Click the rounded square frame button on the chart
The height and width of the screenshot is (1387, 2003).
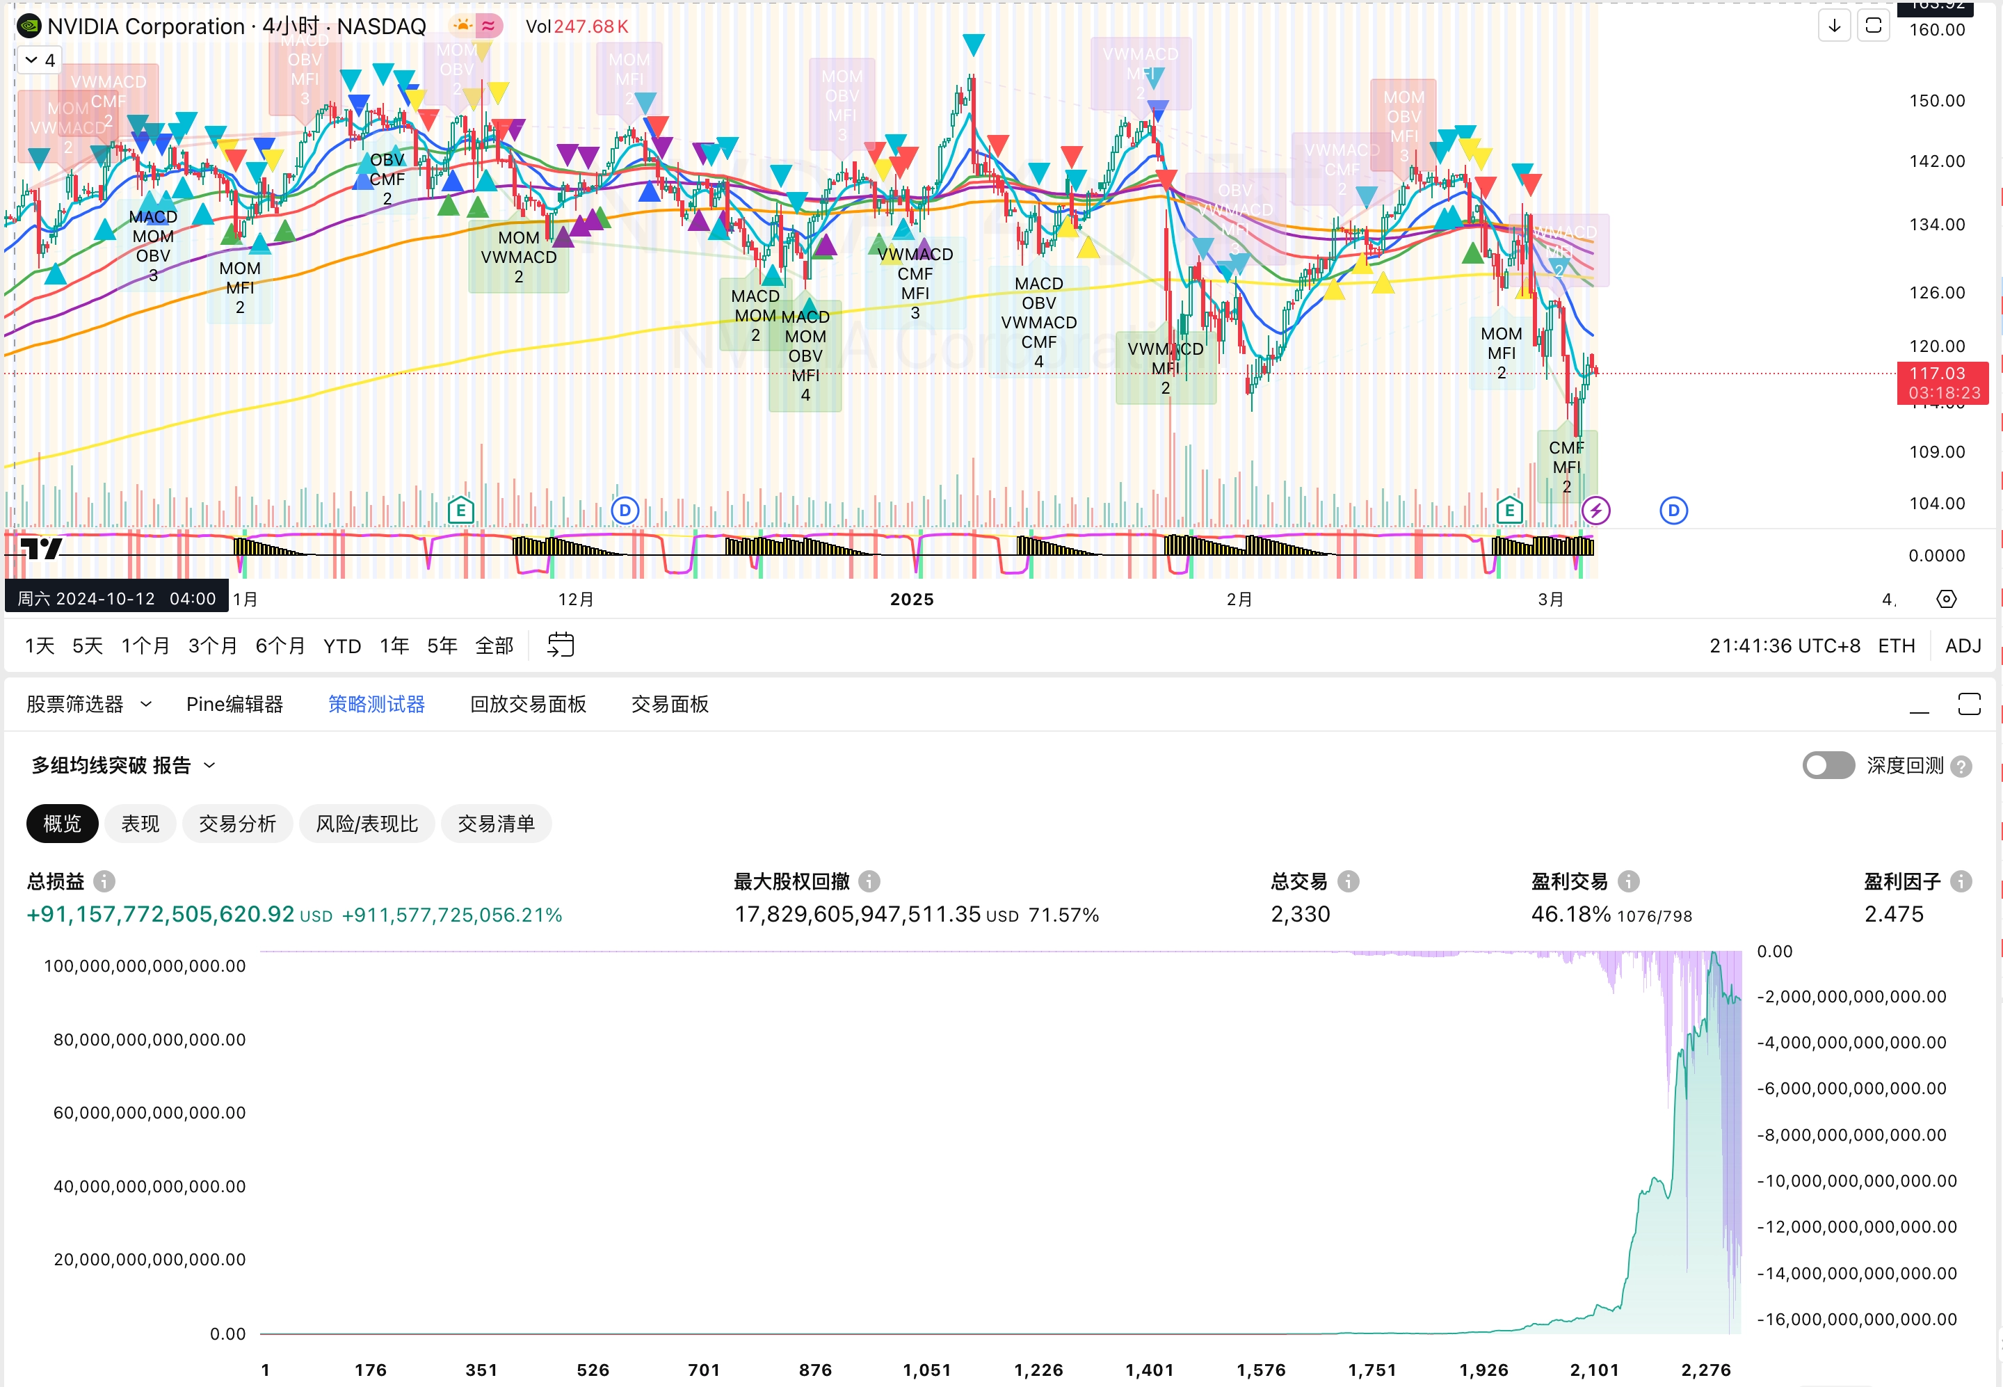(x=1874, y=26)
